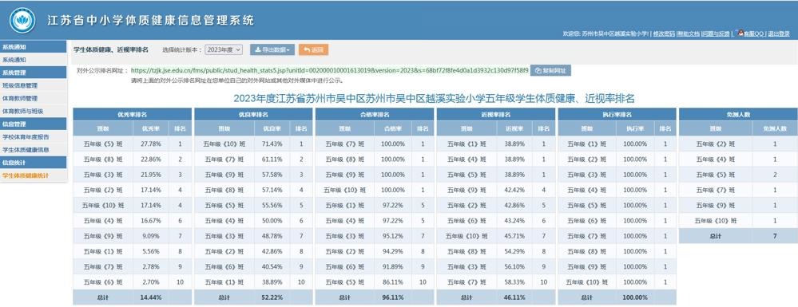This screenshot has width=798, height=307.
Task: Click the 40.54% cell in 优良率 table
Action: click(272, 267)
